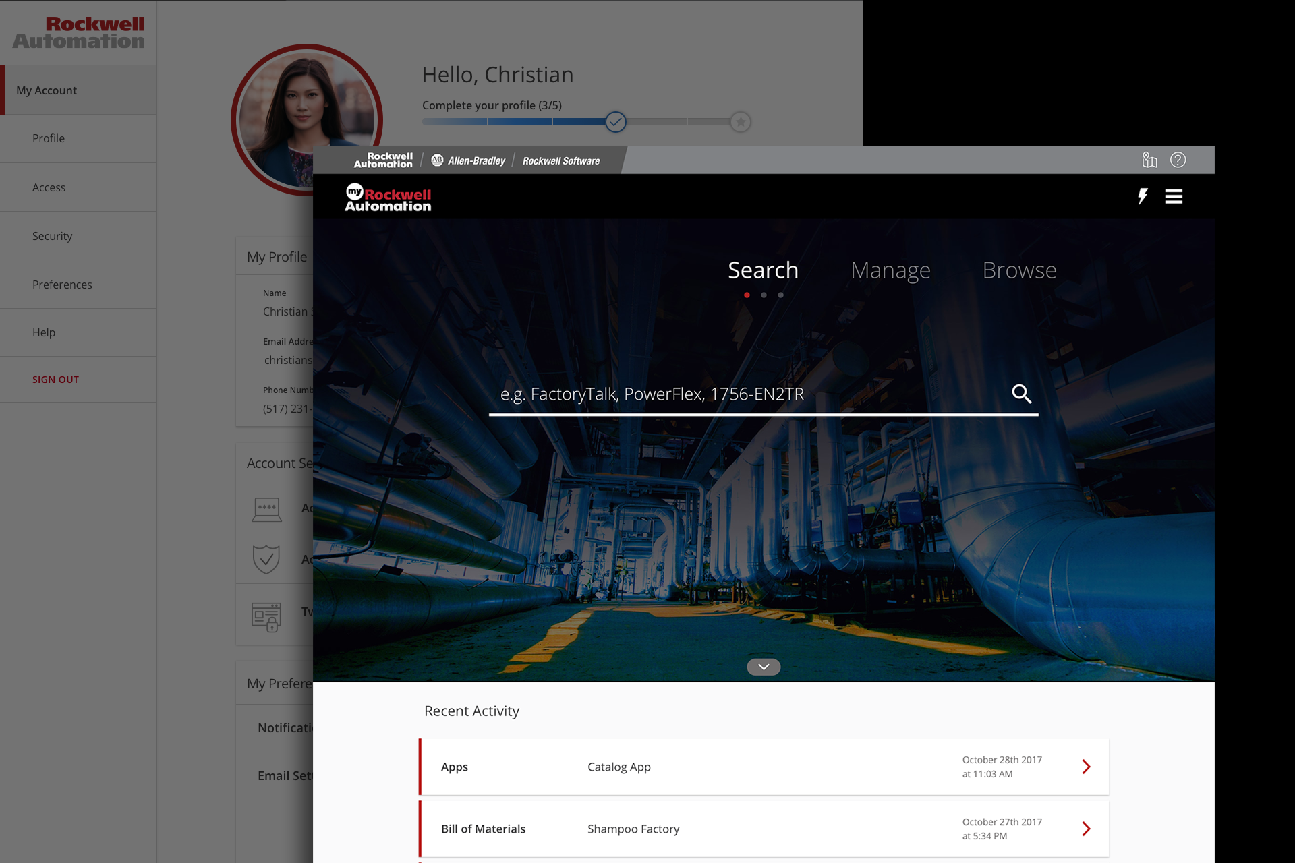Open the Shampoo Factory row chevron
The width and height of the screenshot is (1295, 863).
click(x=1086, y=829)
